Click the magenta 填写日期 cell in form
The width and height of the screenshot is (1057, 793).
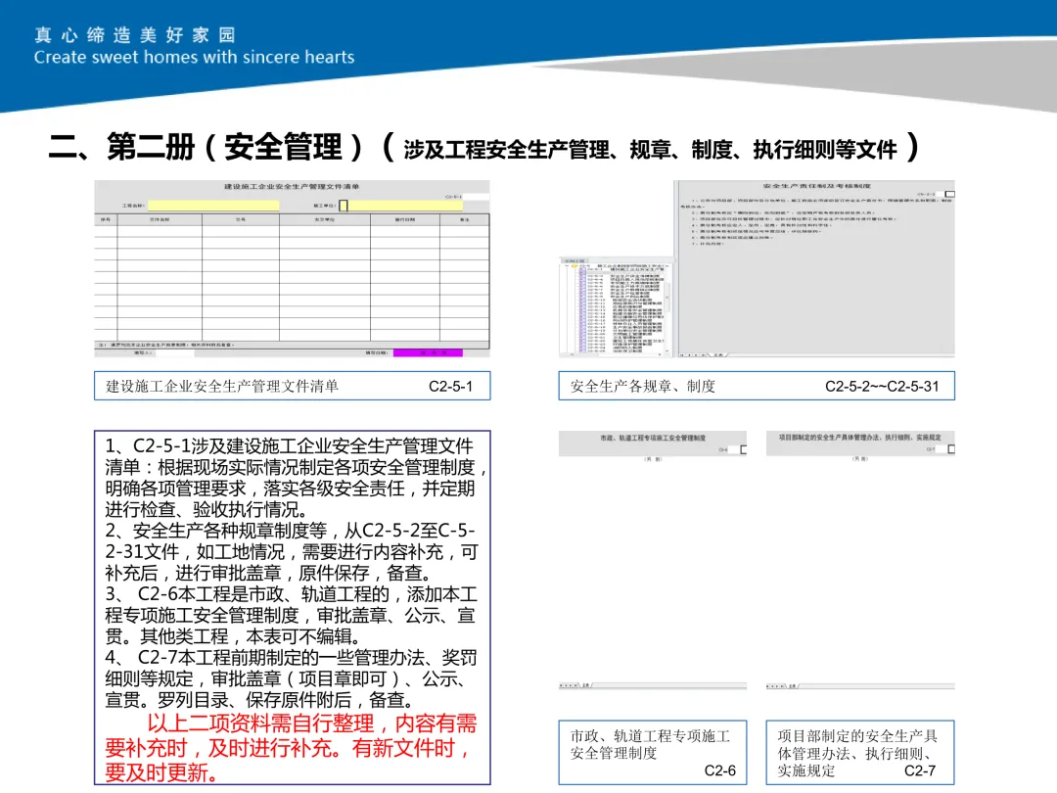click(x=428, y=352)
